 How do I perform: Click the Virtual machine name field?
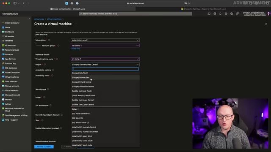[105, 59]
